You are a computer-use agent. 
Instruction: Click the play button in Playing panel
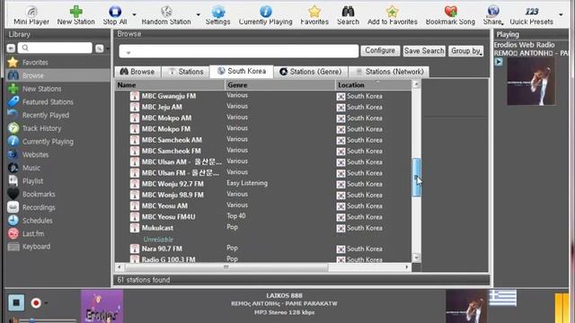tap(499, 62)
